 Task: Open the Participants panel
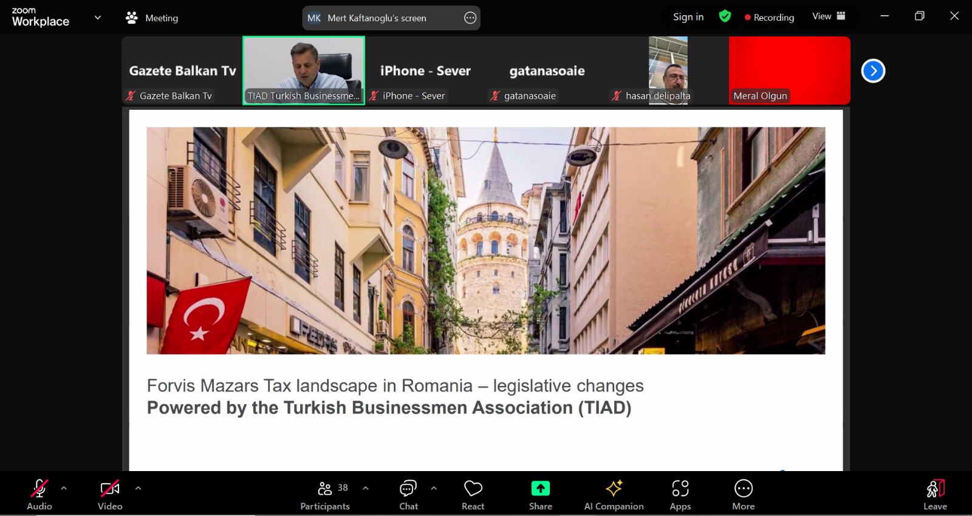[x=325, y=495]
